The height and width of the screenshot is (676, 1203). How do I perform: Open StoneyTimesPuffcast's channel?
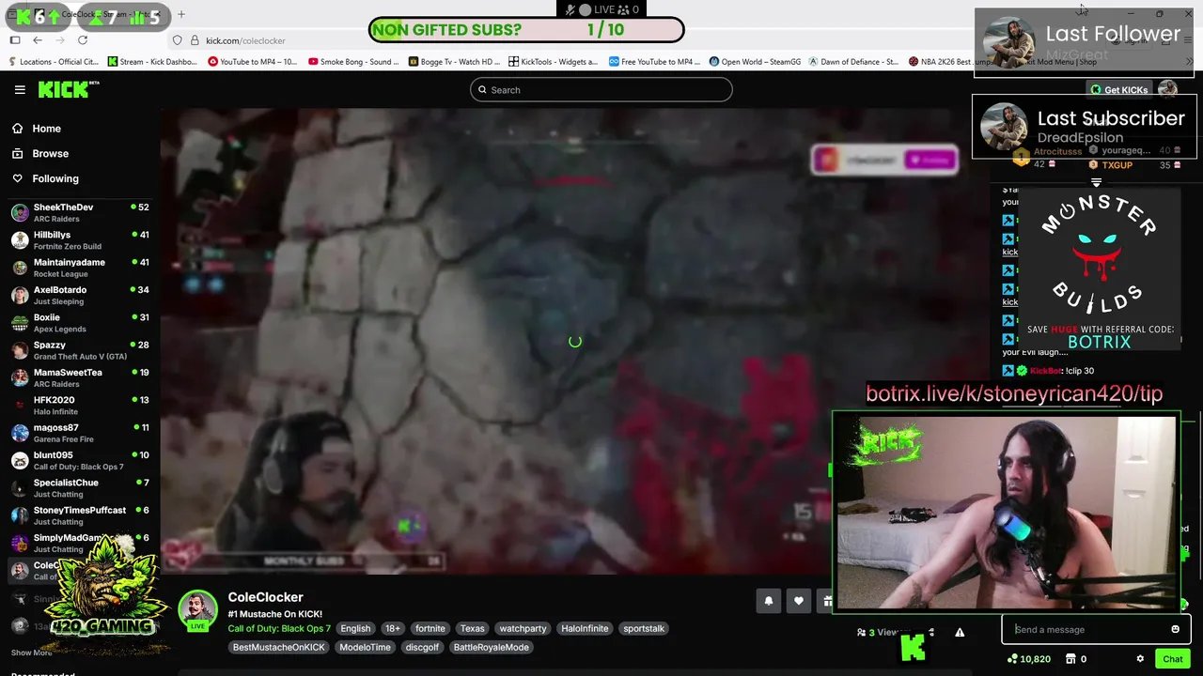(80, 515)
